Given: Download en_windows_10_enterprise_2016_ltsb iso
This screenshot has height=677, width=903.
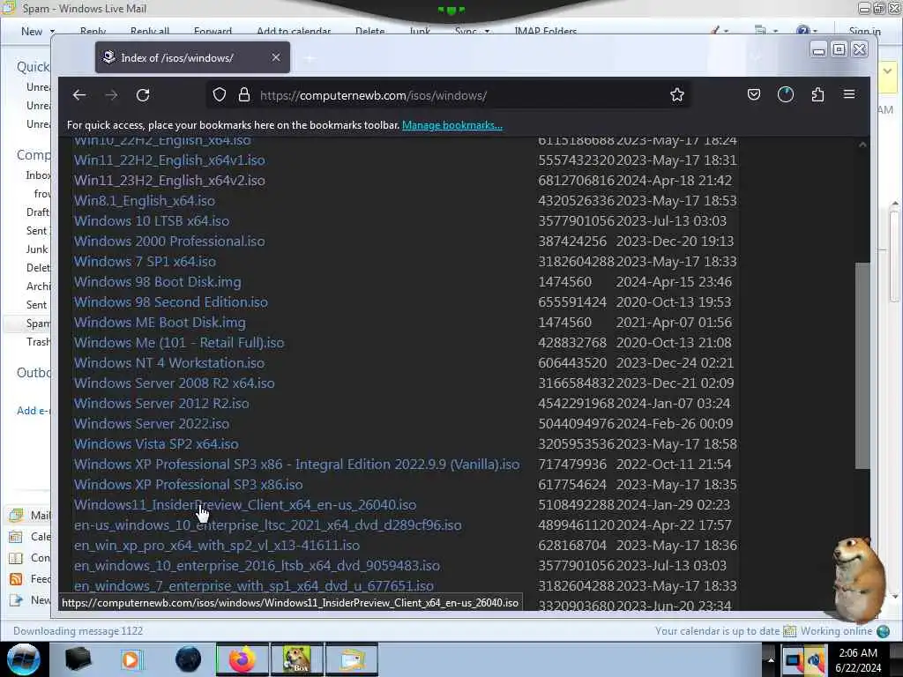Looking at the screenshot, I should [257, 566].
